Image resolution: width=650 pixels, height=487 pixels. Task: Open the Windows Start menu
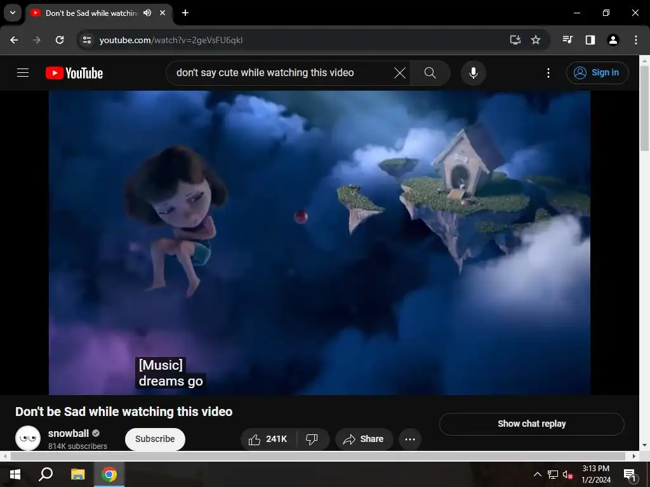coord(15,474)
